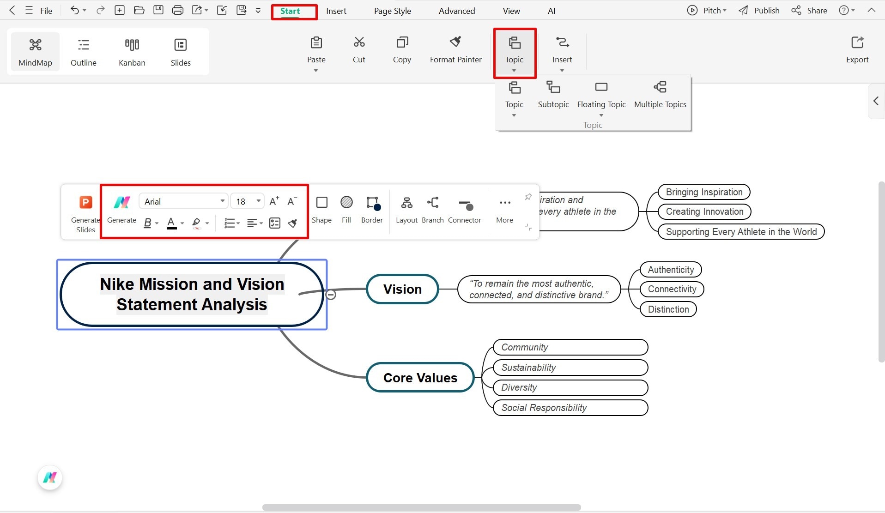Click the font color swatch

tap(171, 223)
